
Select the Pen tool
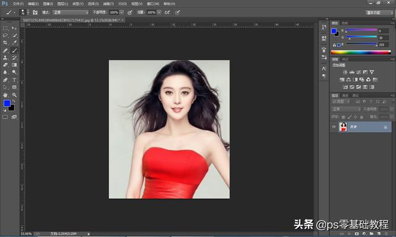click(x=6, y=80)
